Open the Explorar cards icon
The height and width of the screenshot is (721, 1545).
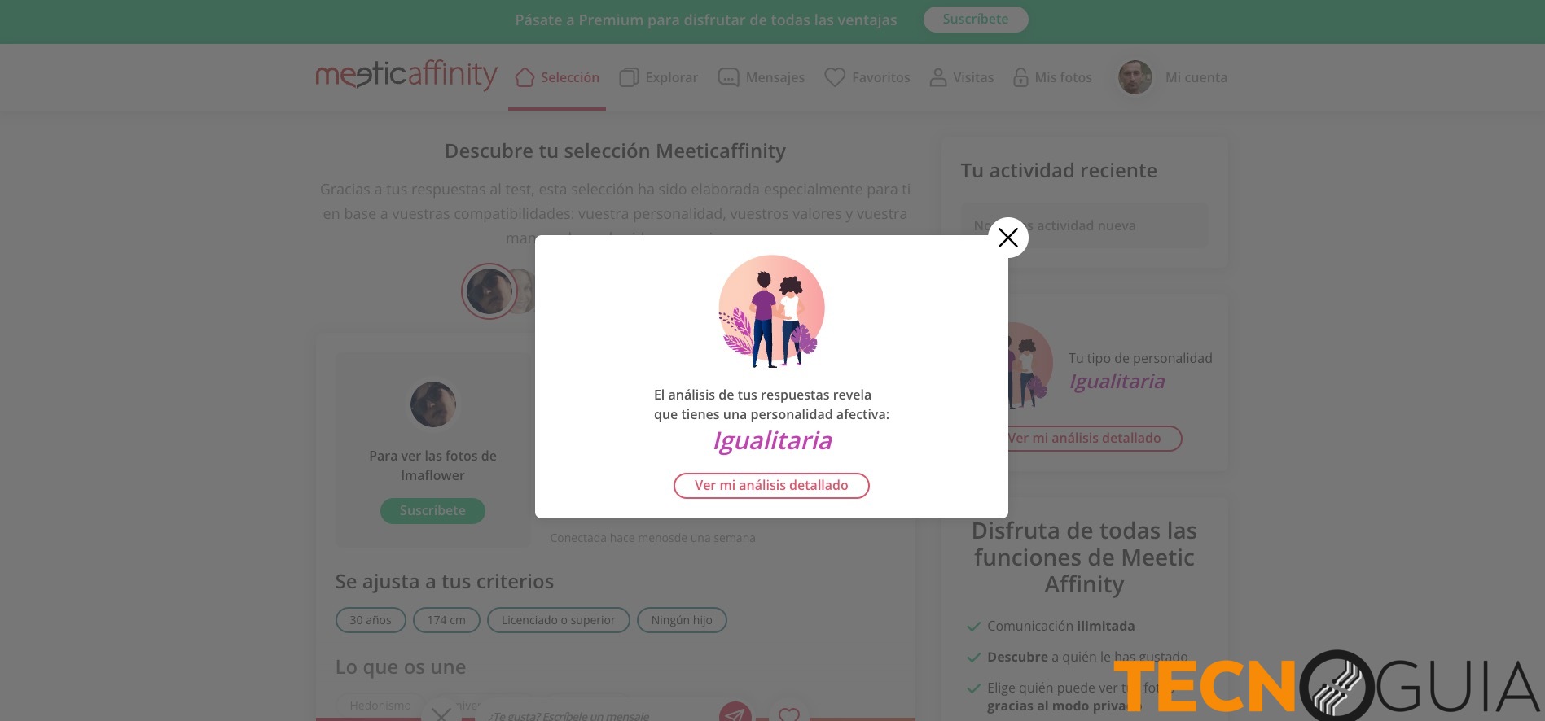click(629, 77)
